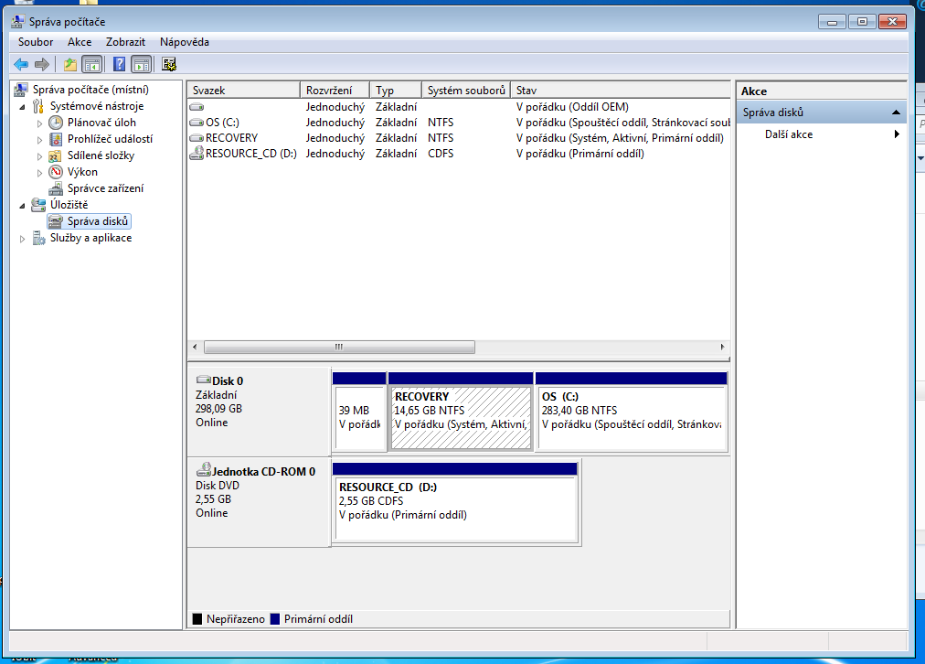Image resolution: width=925 pixels, height=664 pixels.
Task: Click the disk settings icon in toolbar
Action: point(169,64)
